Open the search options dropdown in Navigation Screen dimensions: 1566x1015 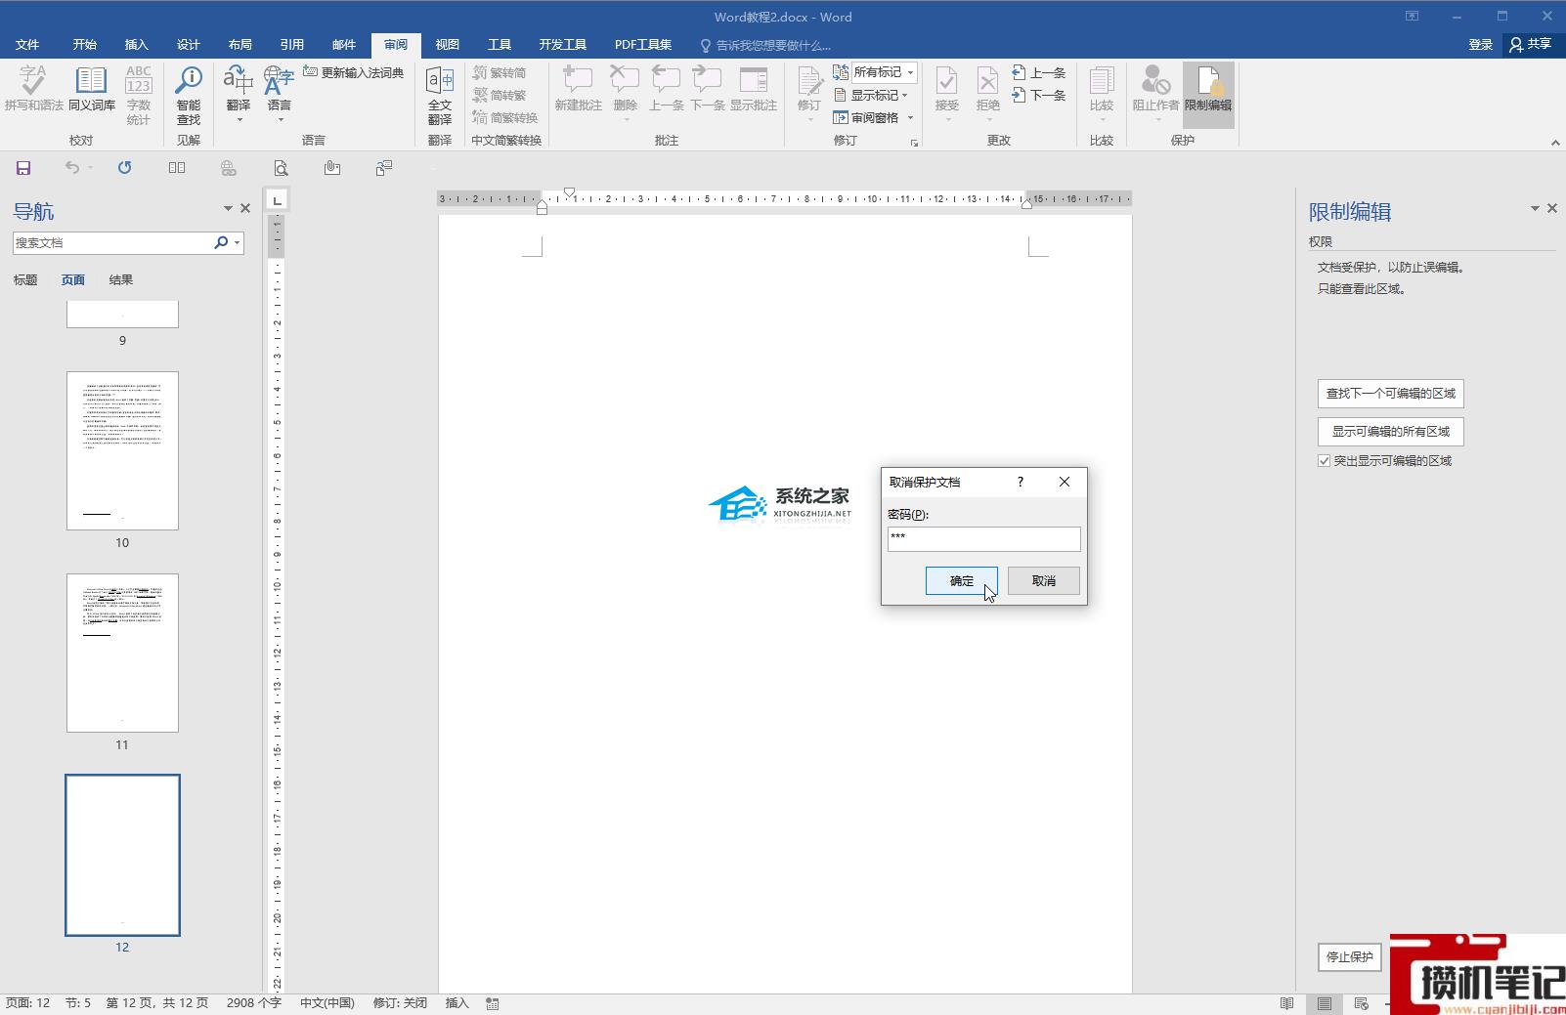coord(238,242)
